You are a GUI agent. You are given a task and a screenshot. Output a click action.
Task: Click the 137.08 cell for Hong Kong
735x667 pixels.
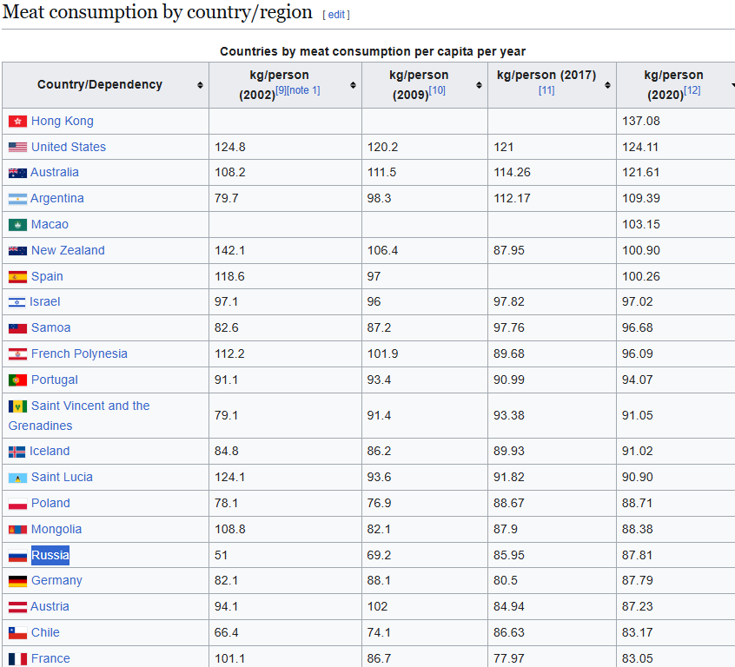(x=641, y=121)
